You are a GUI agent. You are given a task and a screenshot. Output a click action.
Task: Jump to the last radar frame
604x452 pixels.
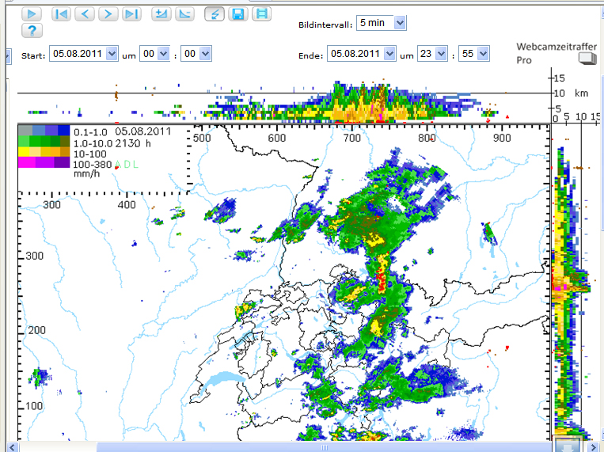[x=132, y=13]
